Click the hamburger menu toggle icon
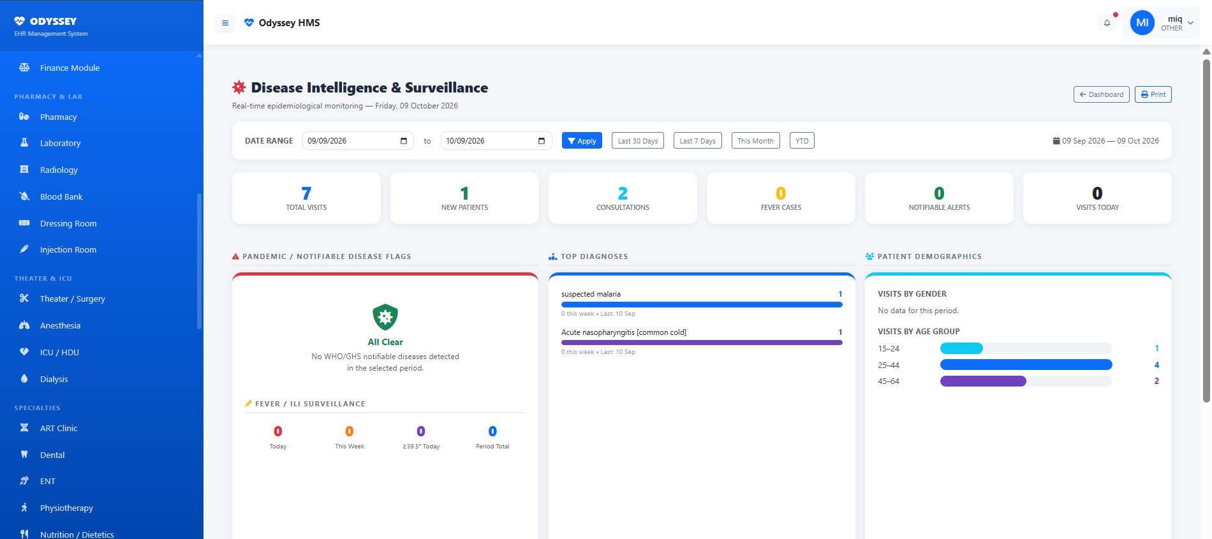Image resolution: width=1212 pixels, height=539 pixels. (x=225, y=23)
